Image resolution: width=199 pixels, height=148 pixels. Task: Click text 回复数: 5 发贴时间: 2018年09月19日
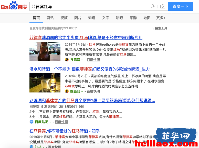tap(57, 106)
